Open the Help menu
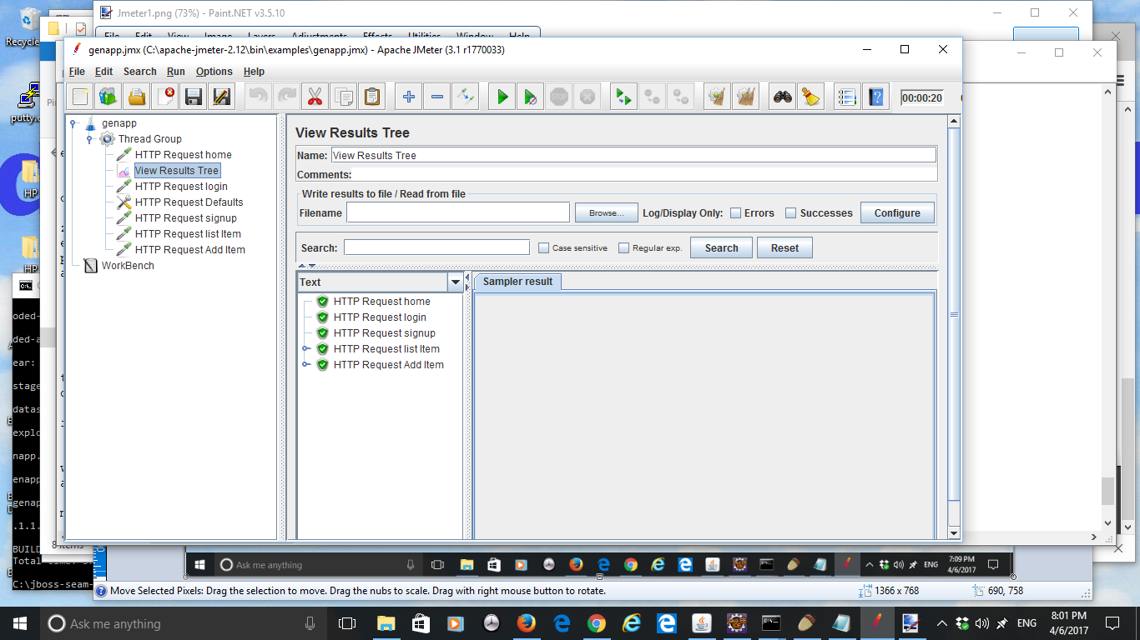 click(x=254, y=72)
